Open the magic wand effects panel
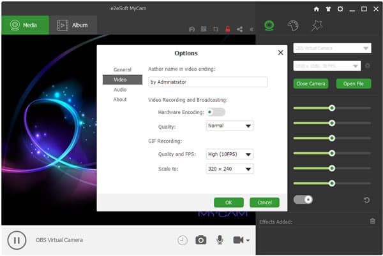Viewport: 383px width, 256px height. [x=317, y=25]
